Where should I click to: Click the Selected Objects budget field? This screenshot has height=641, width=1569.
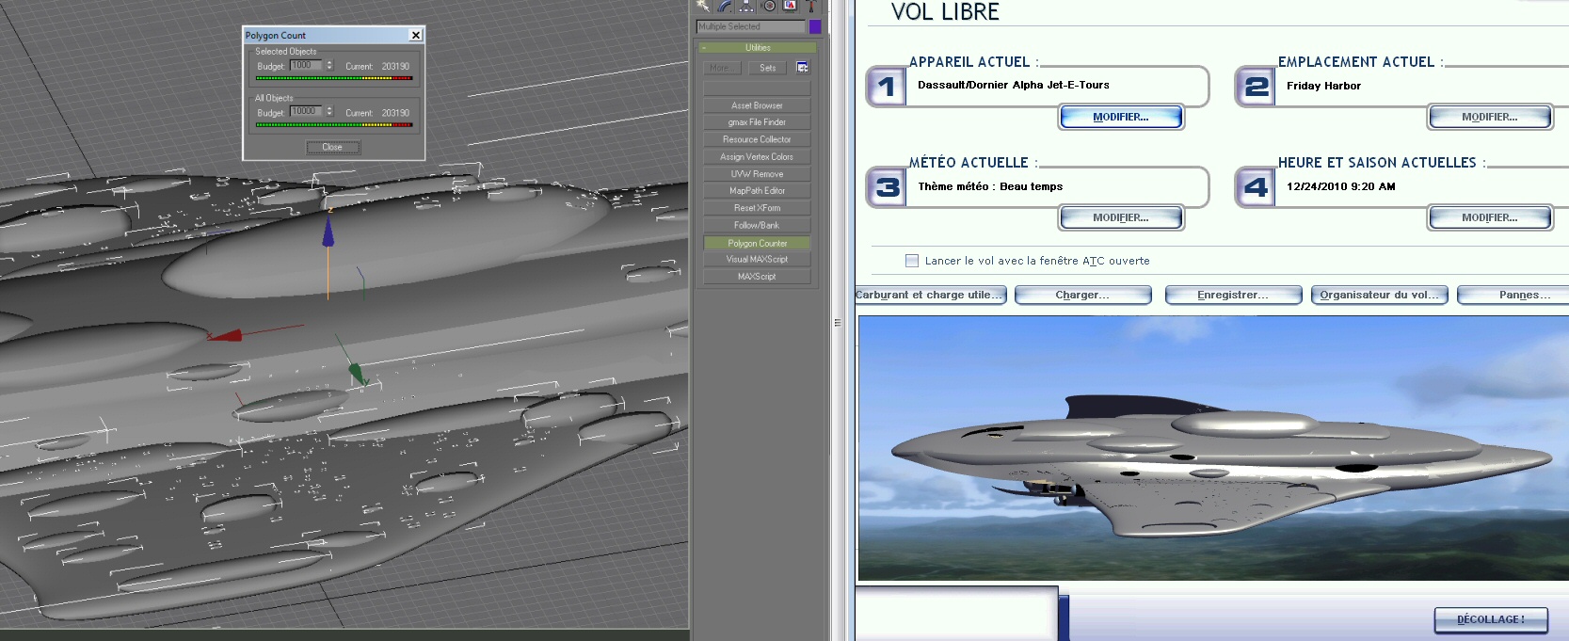click(307, 65)
